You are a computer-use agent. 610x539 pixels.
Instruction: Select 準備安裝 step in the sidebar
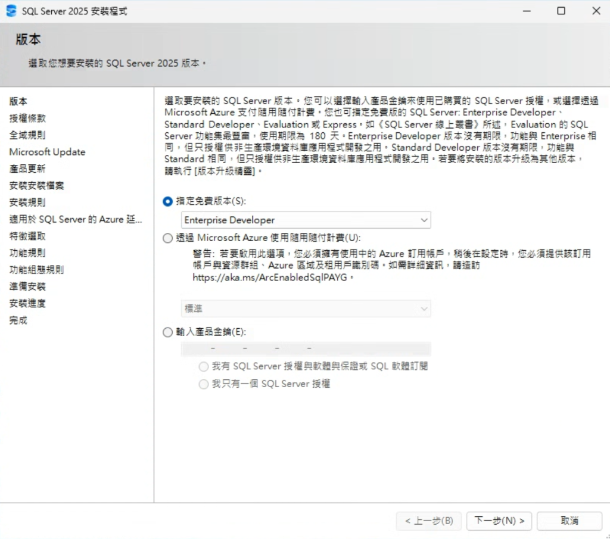pyautogui.click(x=27, y=287)
